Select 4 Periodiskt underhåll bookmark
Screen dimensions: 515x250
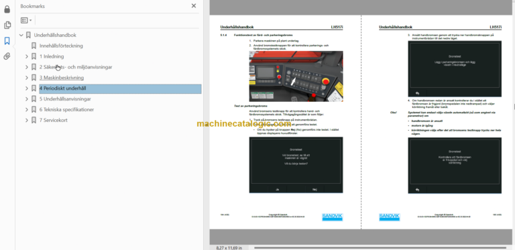[120, 88]
